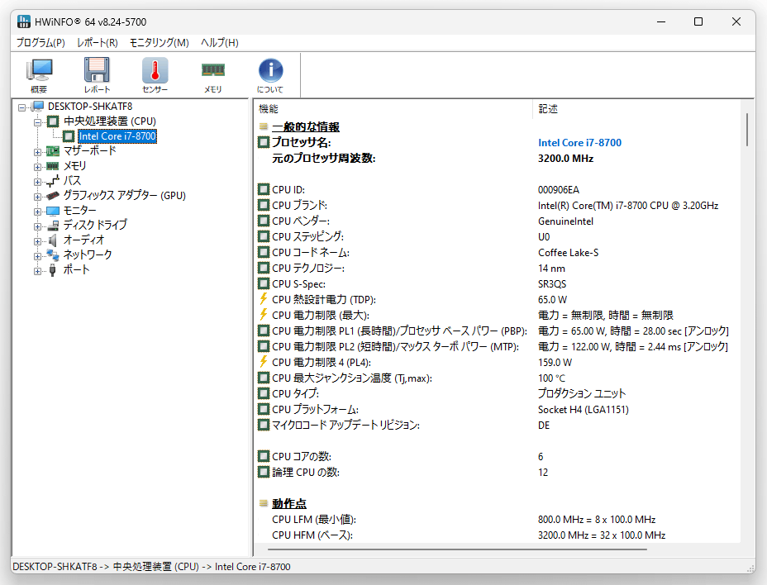
Task: Select the 論理 CPU の数 row
Action: click(x=497, y=472)
